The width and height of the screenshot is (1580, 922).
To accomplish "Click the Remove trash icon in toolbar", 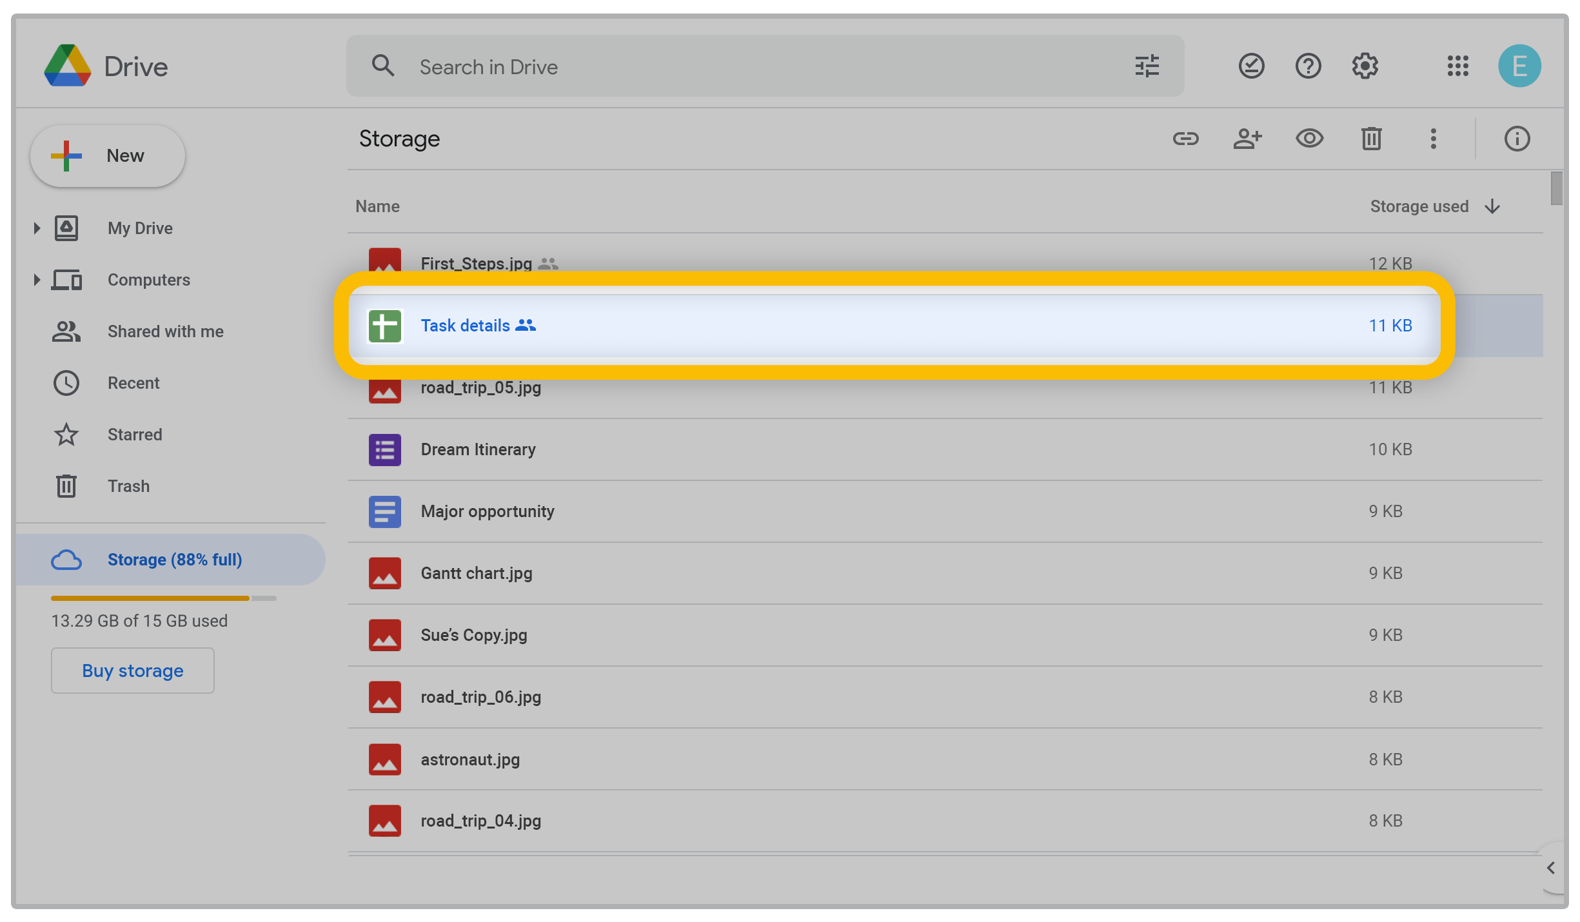I will (1371, 139).
